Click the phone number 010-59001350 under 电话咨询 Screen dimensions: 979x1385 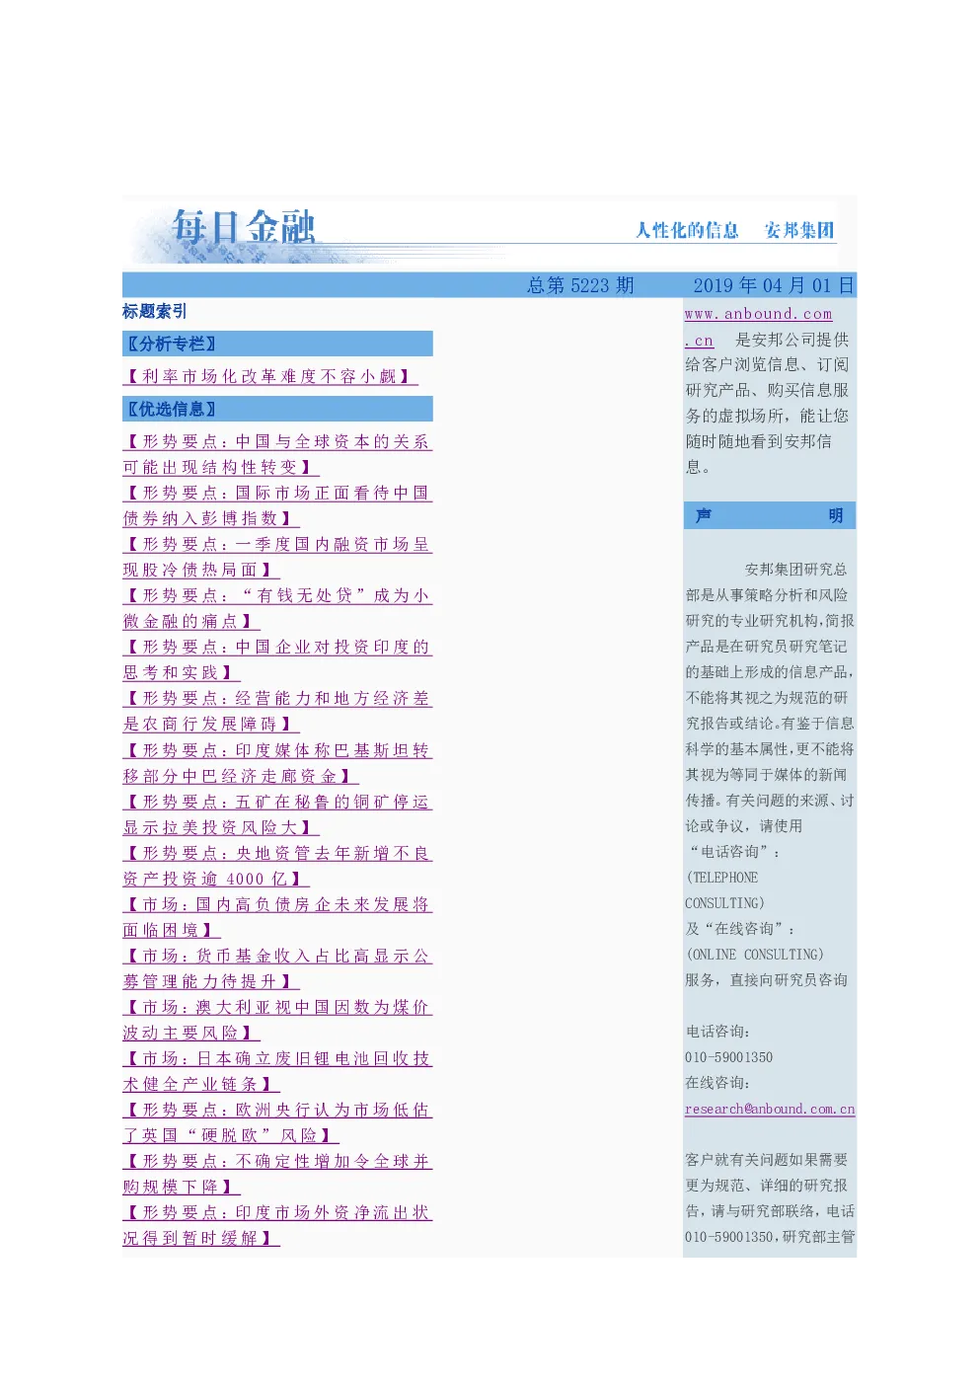click(x=729, y=1057)
